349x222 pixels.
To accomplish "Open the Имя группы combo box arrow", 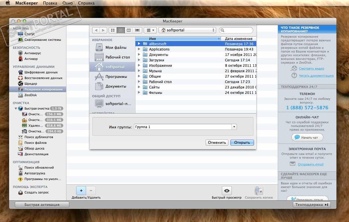I will tap(234, 127).
